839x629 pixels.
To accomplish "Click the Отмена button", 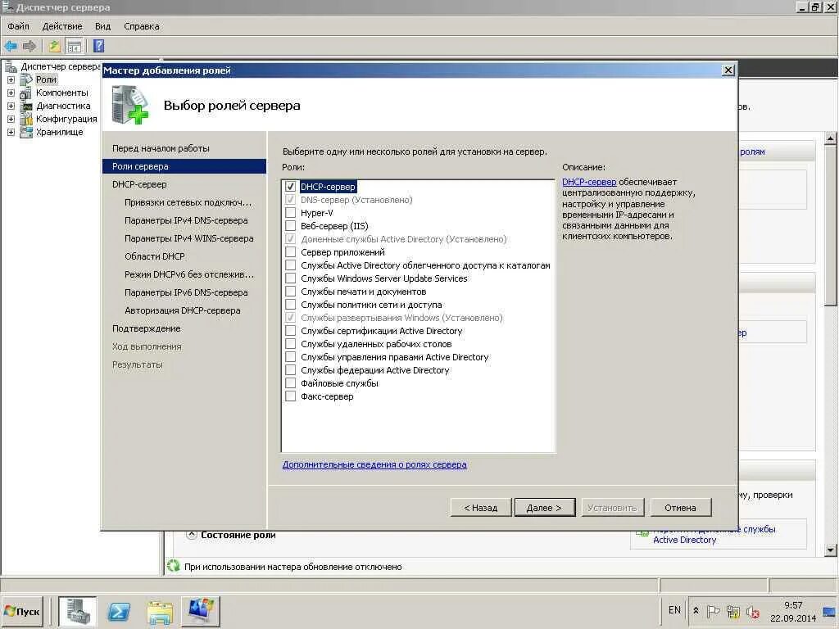I will coord(681,508).
